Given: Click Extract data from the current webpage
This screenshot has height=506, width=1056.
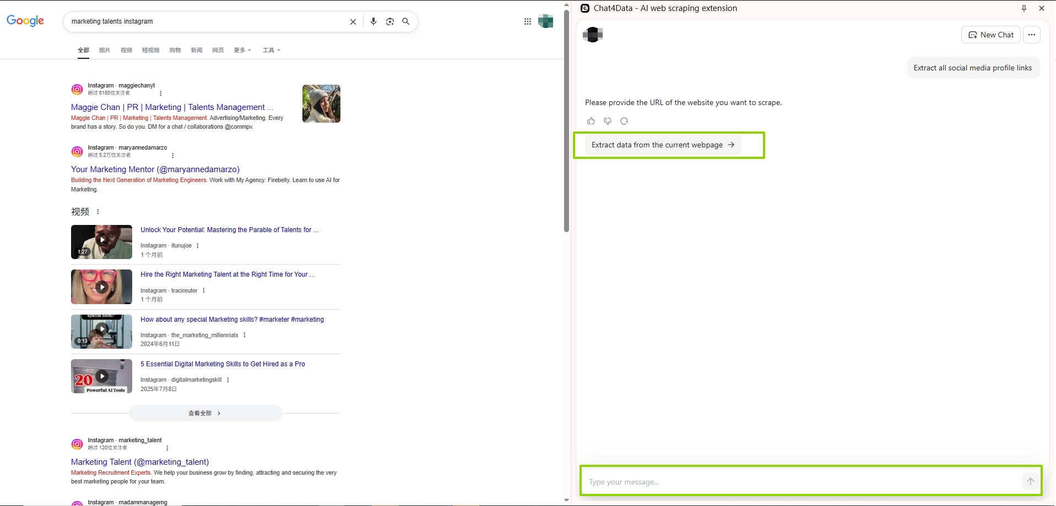Looking at the screenshot, I should pyautogui.click(x=663, y=145).
